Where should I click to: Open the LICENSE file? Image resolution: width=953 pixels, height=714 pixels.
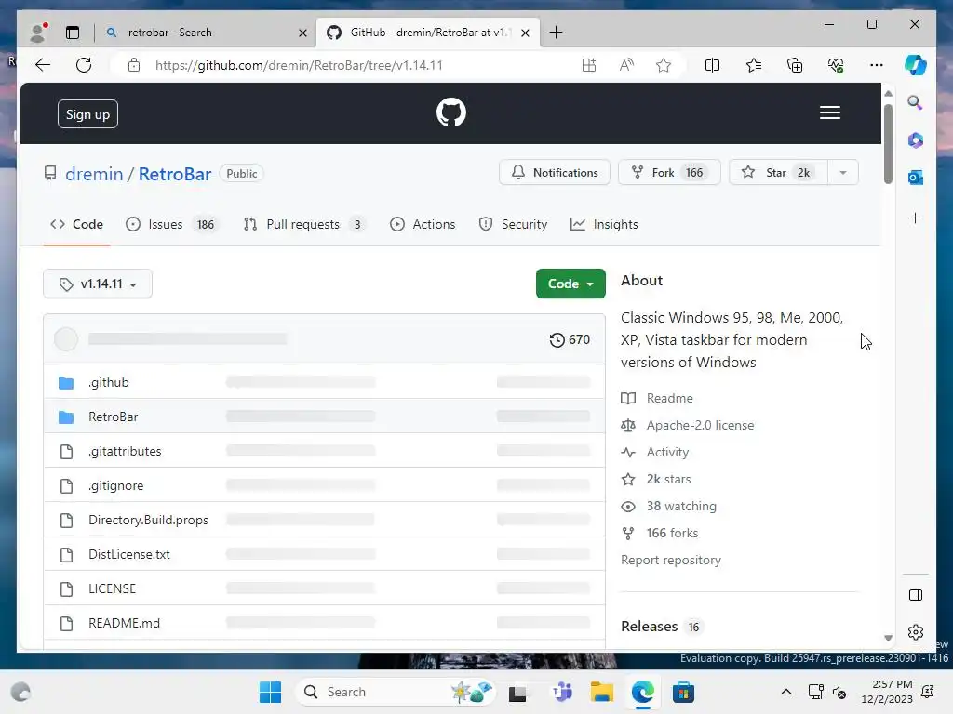(113, 588)
